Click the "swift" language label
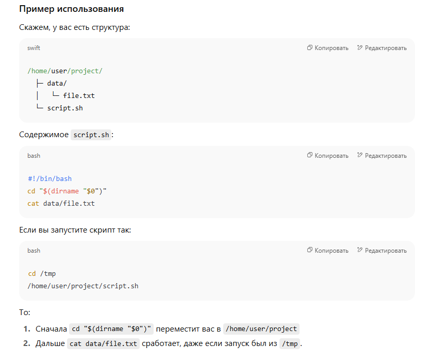Screen dimensions: 431x362 34,48
